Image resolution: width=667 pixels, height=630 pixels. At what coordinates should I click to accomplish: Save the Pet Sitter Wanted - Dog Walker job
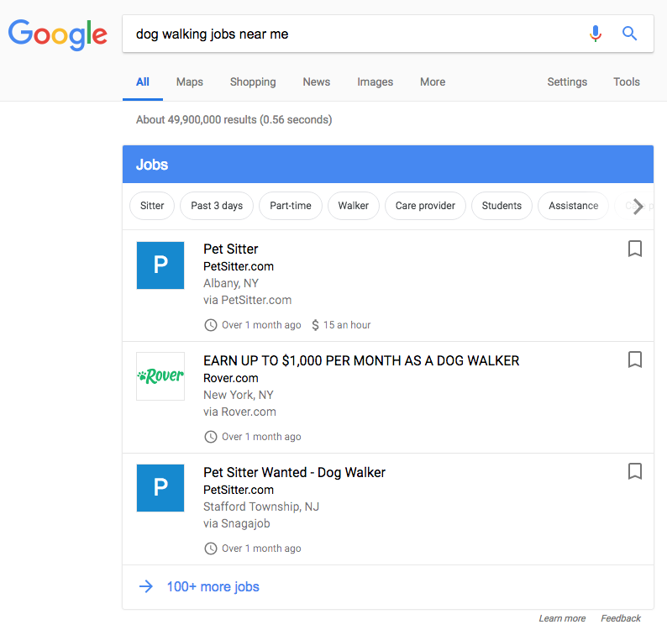[635, 471]
